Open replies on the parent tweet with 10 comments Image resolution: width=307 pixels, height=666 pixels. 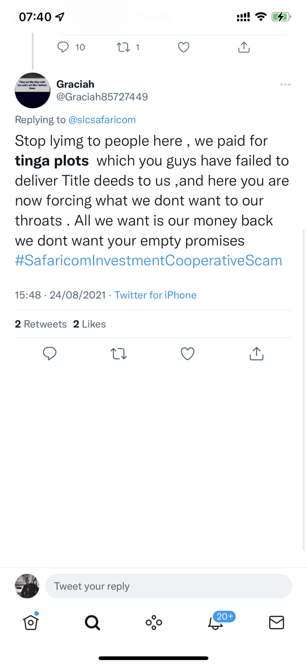(63, 47)
